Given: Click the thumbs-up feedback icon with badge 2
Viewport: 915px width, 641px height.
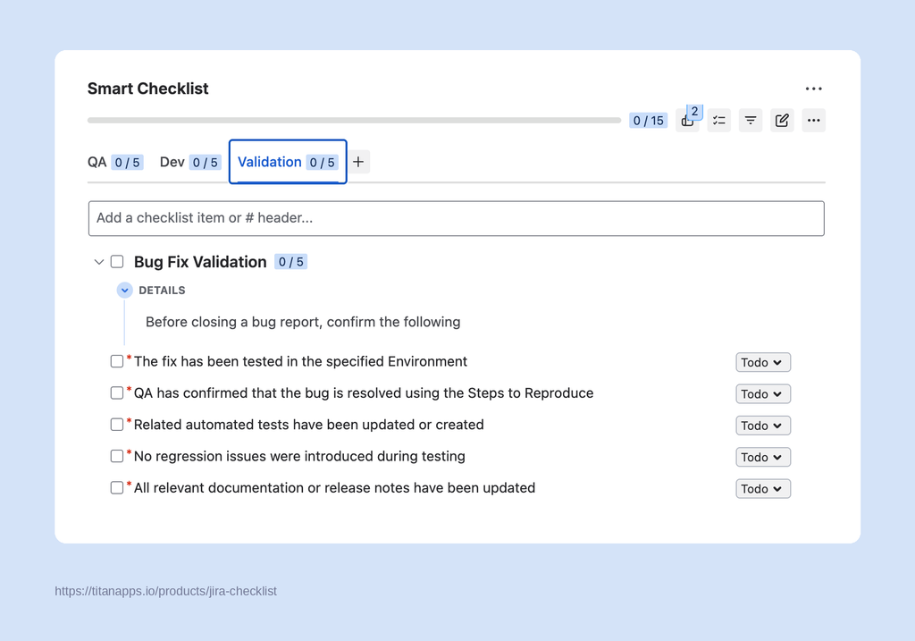Looking at the screenshot, I should [x=687, y=121].
